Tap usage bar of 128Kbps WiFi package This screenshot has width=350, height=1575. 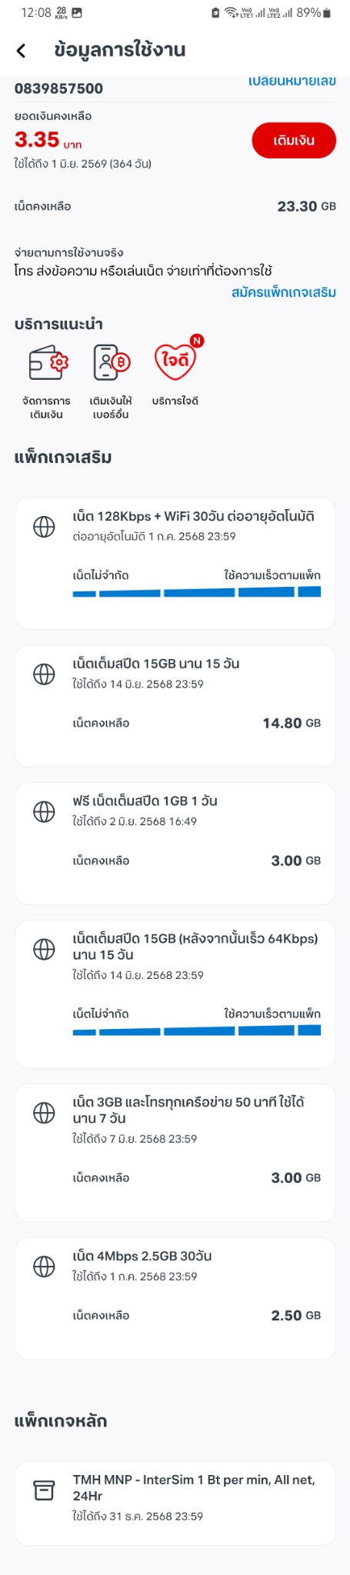(x=196, y=592)
